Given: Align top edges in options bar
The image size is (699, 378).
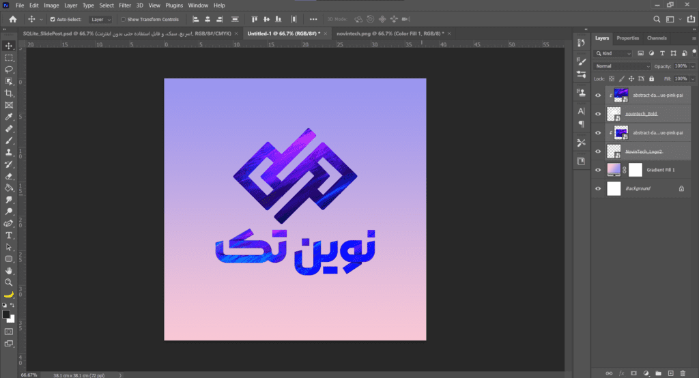Looking at the screenshot, I should [x=254, y=19].
